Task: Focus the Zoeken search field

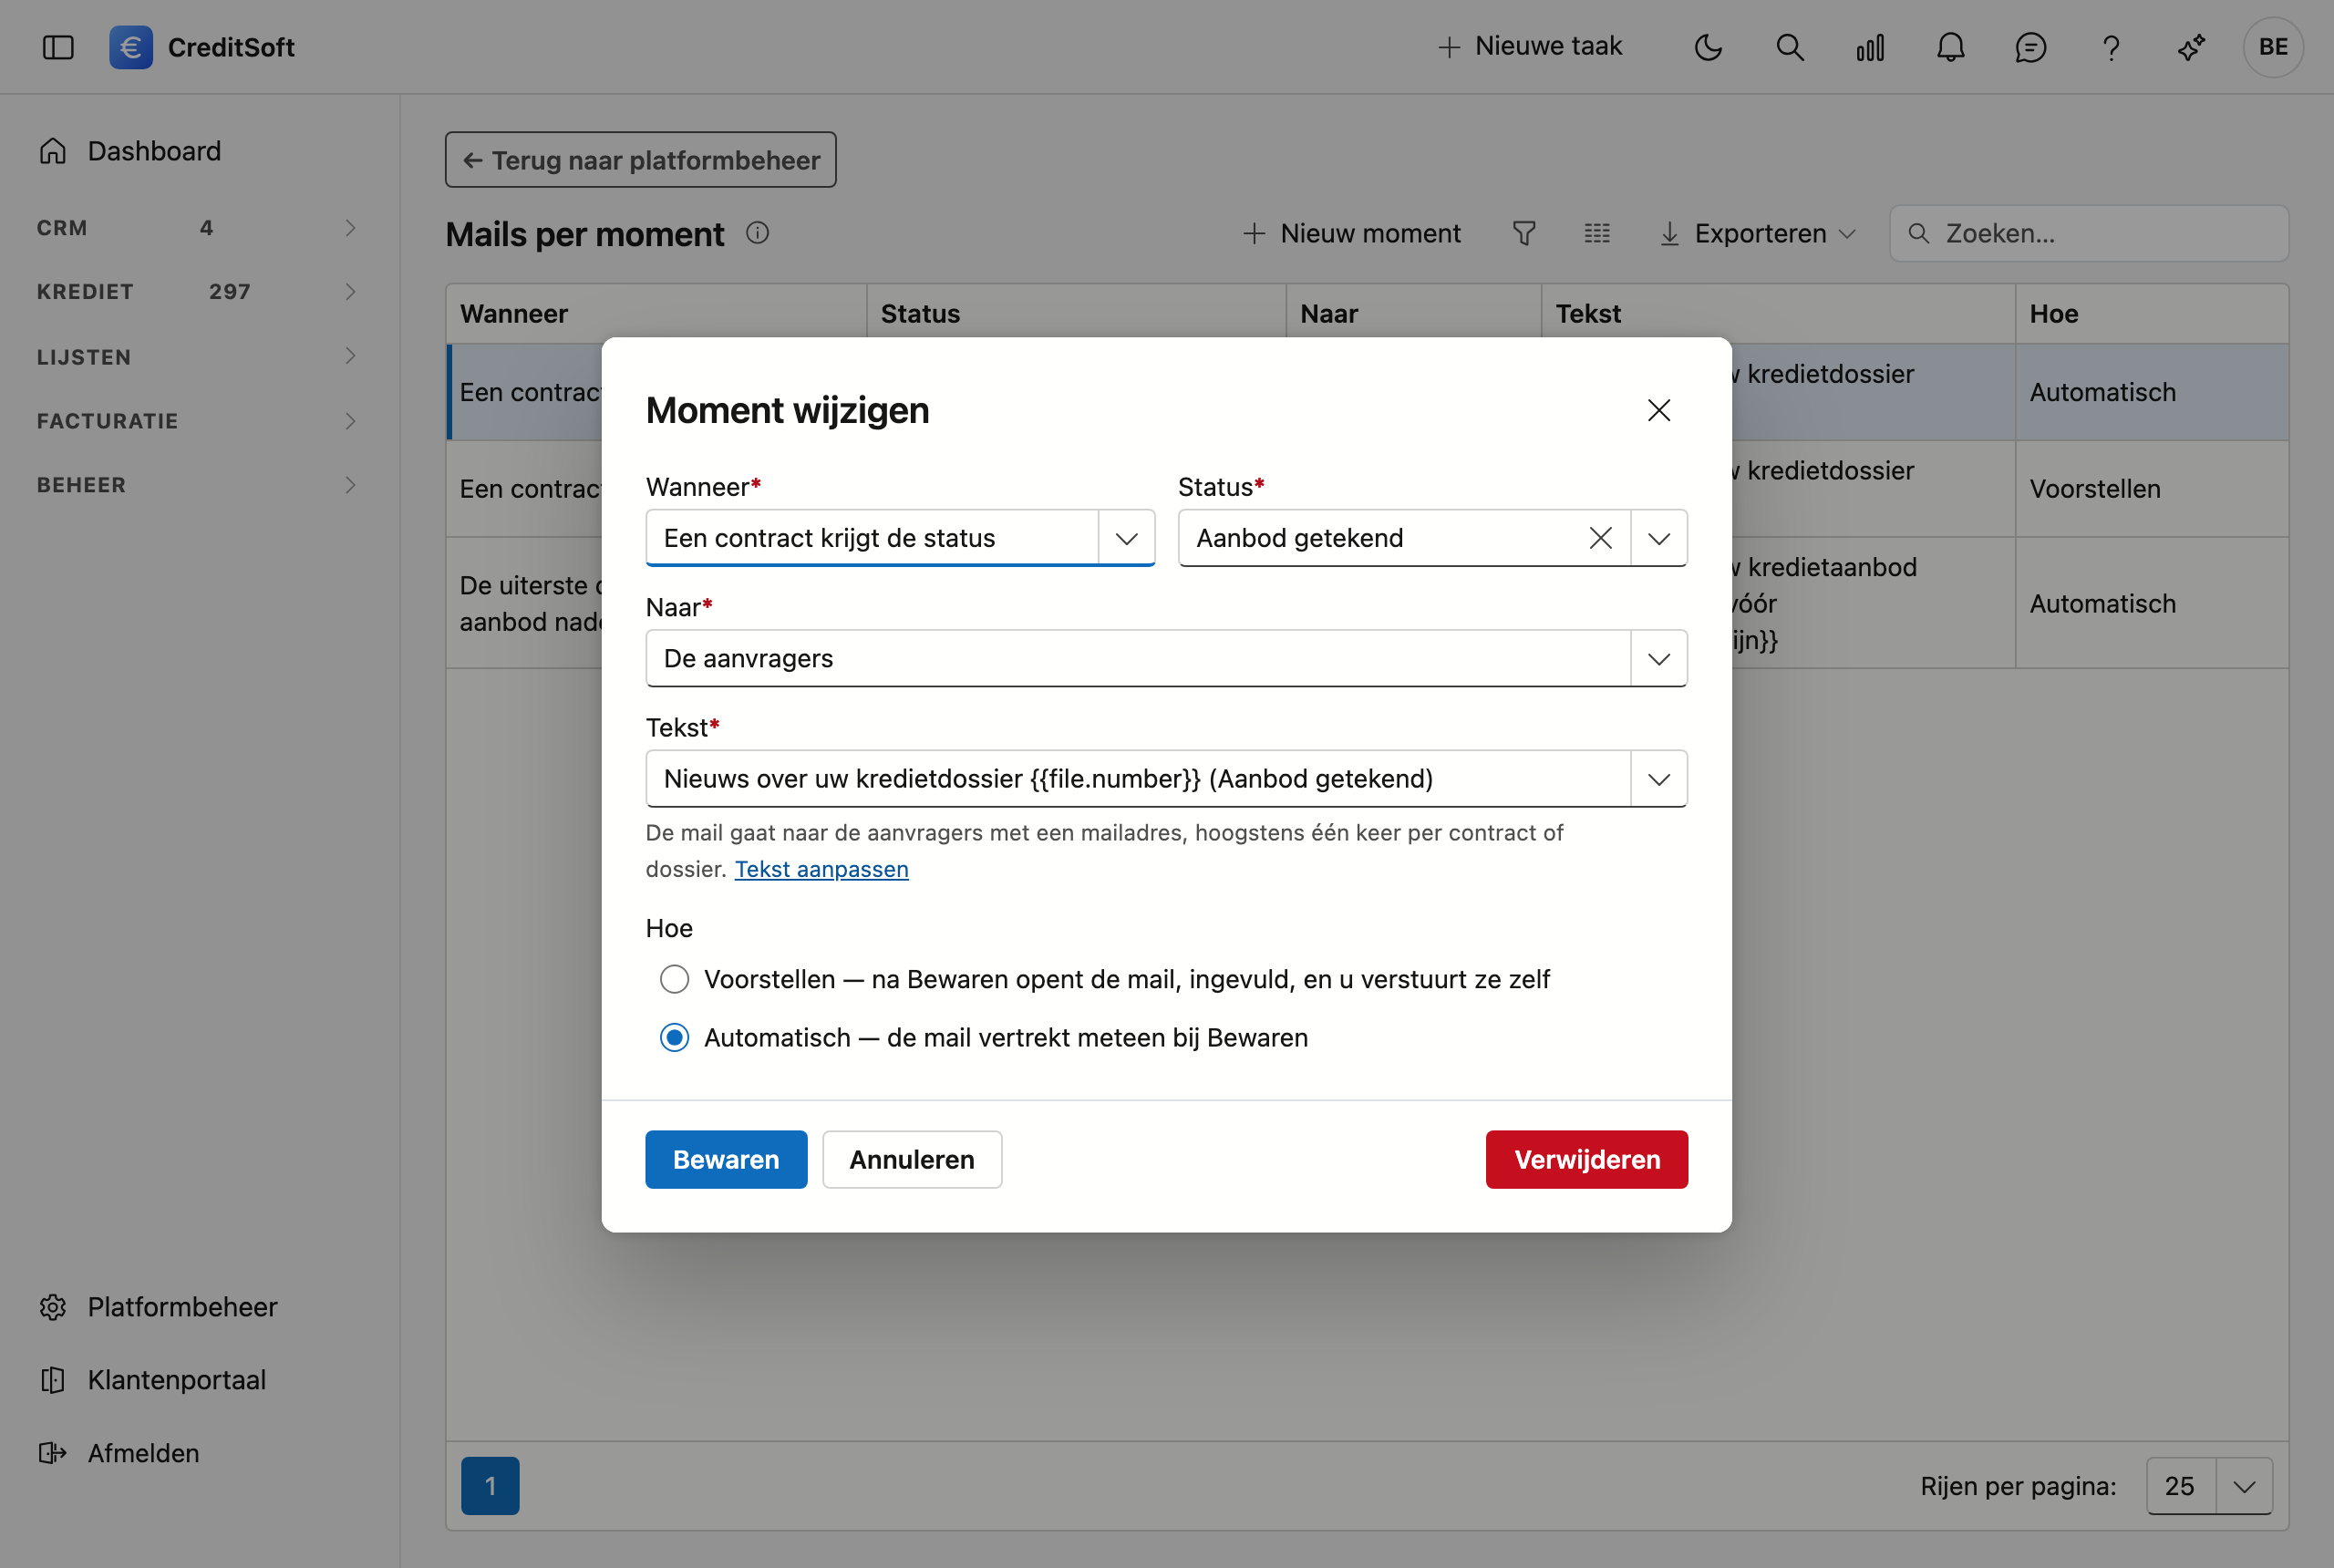Action: point(2088,233)
